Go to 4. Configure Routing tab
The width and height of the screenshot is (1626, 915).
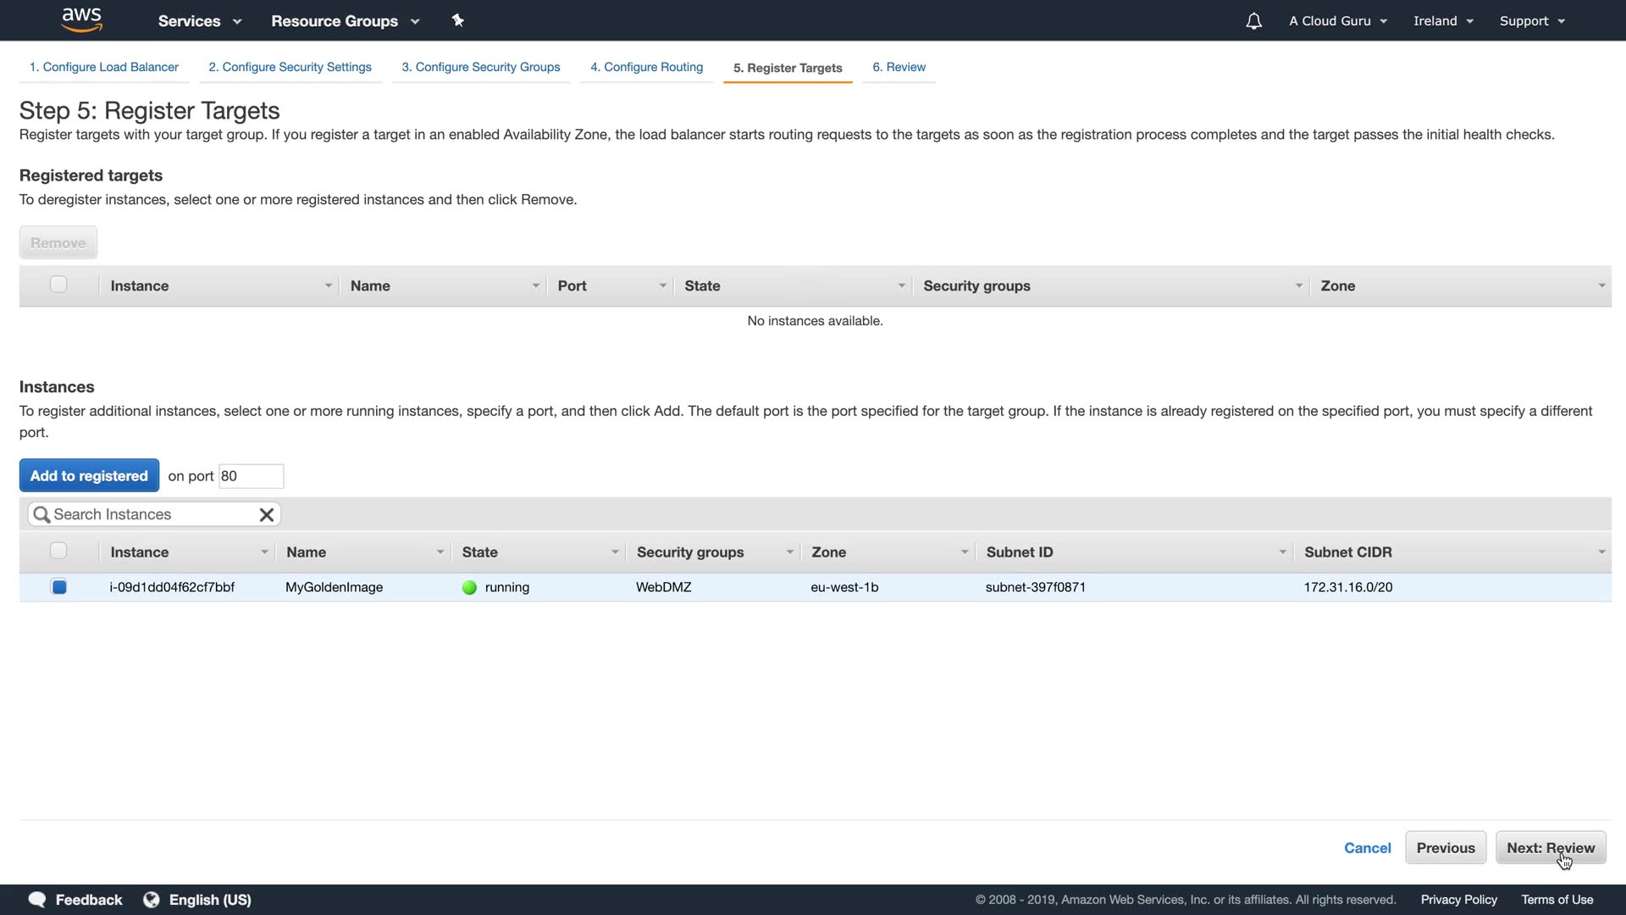tap(646, 67)
